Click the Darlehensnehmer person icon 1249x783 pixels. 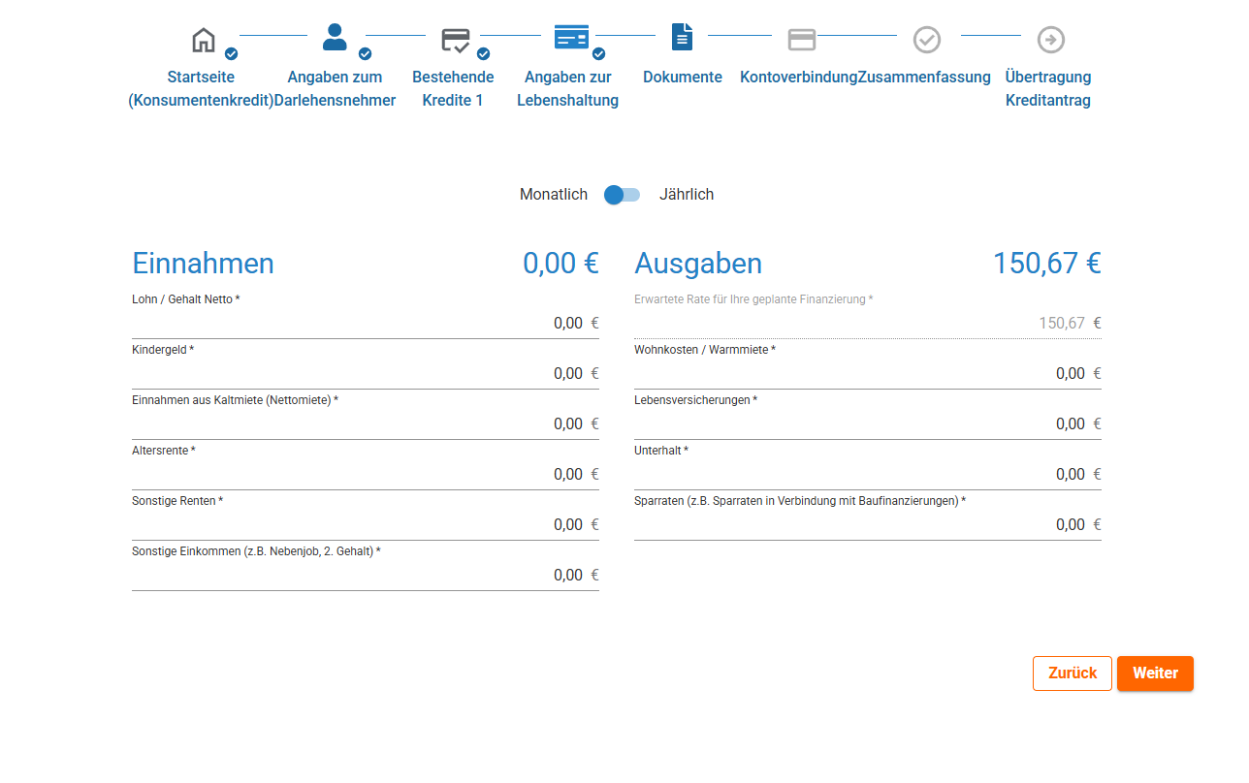click(335, 39)
